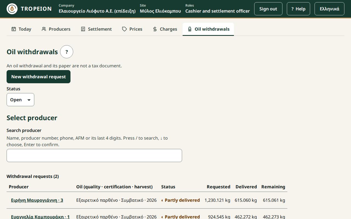The image size is (351, 219).
Task: Click requested amount 924.545 kg
Action: [219, 217]
